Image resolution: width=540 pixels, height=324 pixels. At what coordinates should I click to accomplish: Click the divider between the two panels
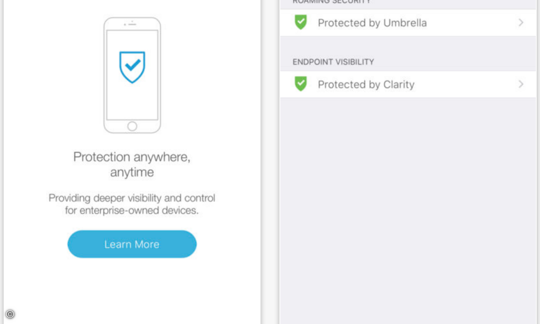(x=270, y=162)
